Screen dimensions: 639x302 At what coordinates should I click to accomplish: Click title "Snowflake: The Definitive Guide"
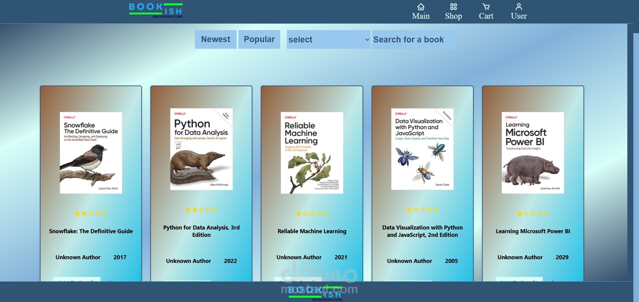(x=91, y=231)
